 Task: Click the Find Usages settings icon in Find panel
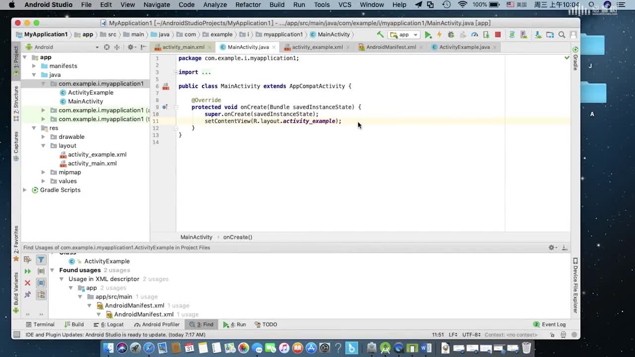27,260
